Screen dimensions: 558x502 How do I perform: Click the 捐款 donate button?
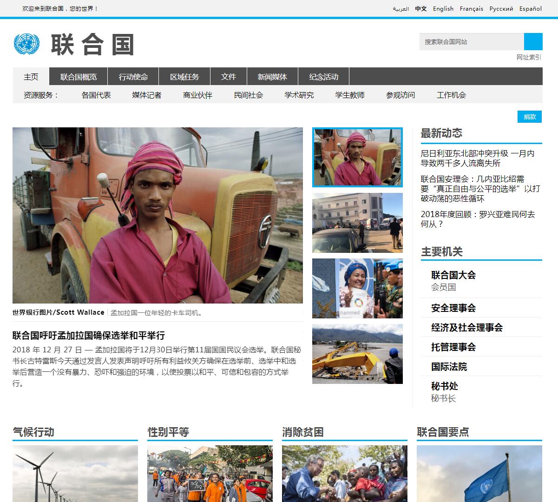coord(530,117)
